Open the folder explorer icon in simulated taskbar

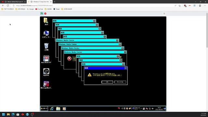[x=58, y=109]
